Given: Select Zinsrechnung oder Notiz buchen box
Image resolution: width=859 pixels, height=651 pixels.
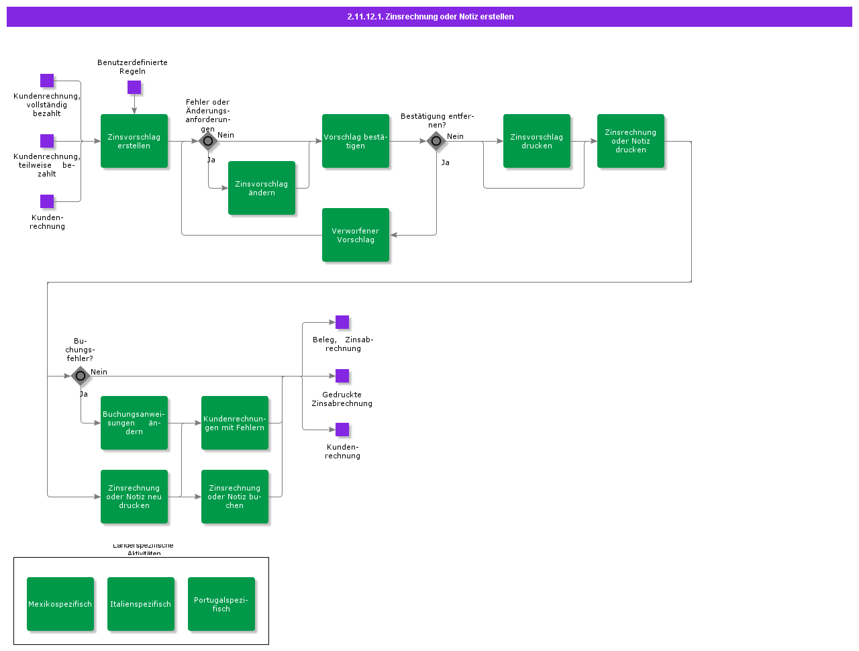Looking at the screenshot, I should tap(235, 497).
